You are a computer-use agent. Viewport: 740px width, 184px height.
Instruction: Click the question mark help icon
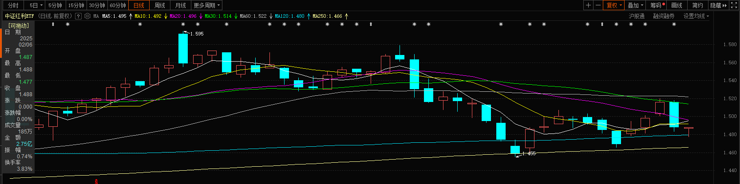click(x=79, y=16)
